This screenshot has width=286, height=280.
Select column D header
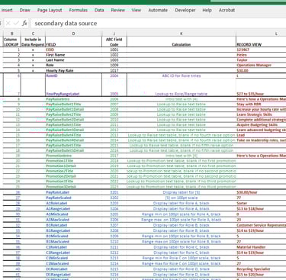point(73,34)
